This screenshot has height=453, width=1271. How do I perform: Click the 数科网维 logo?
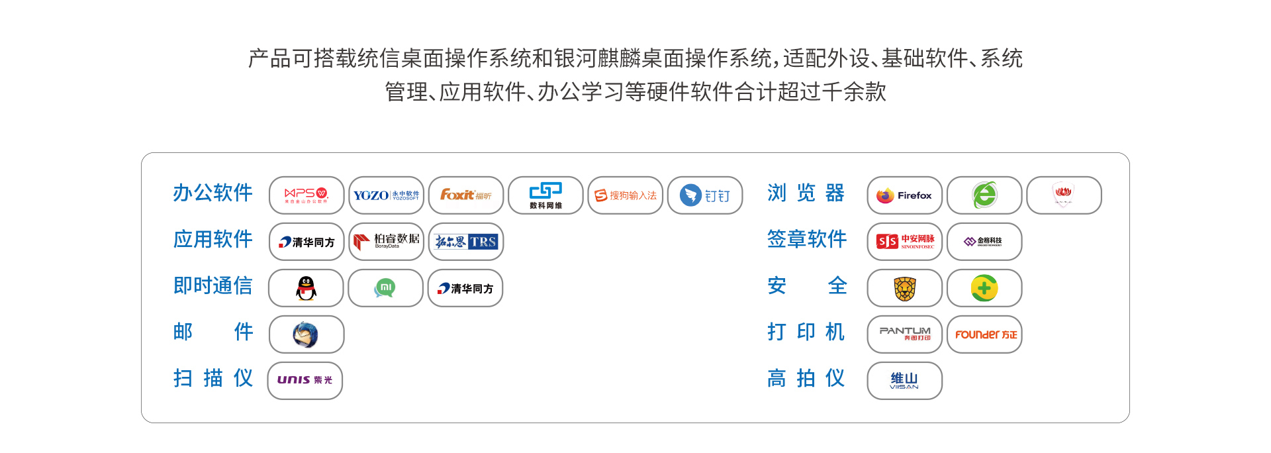click(x=545, y=195)
